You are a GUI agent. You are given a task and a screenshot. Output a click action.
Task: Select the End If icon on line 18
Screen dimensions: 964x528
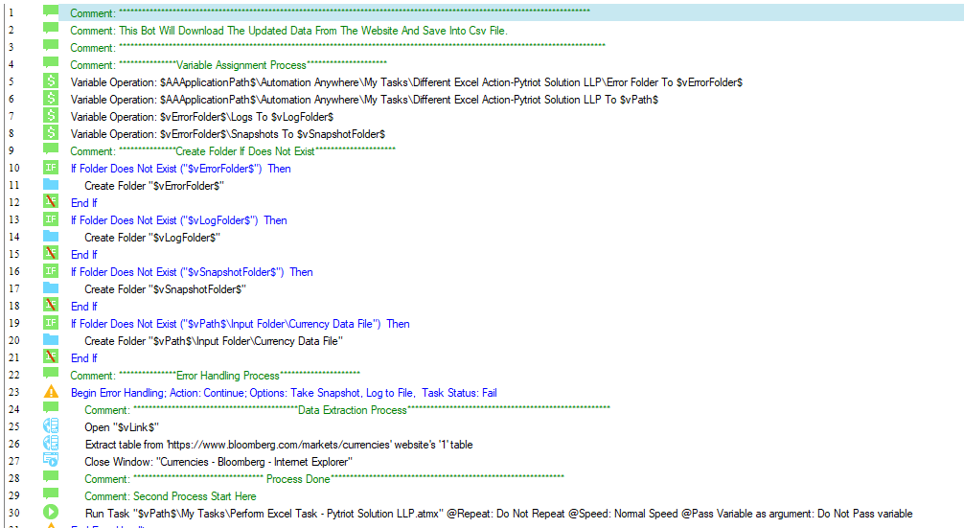(x=51, y=305)
